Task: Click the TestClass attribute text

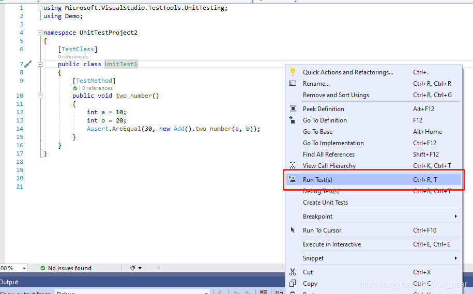Action: pos(78,49)
